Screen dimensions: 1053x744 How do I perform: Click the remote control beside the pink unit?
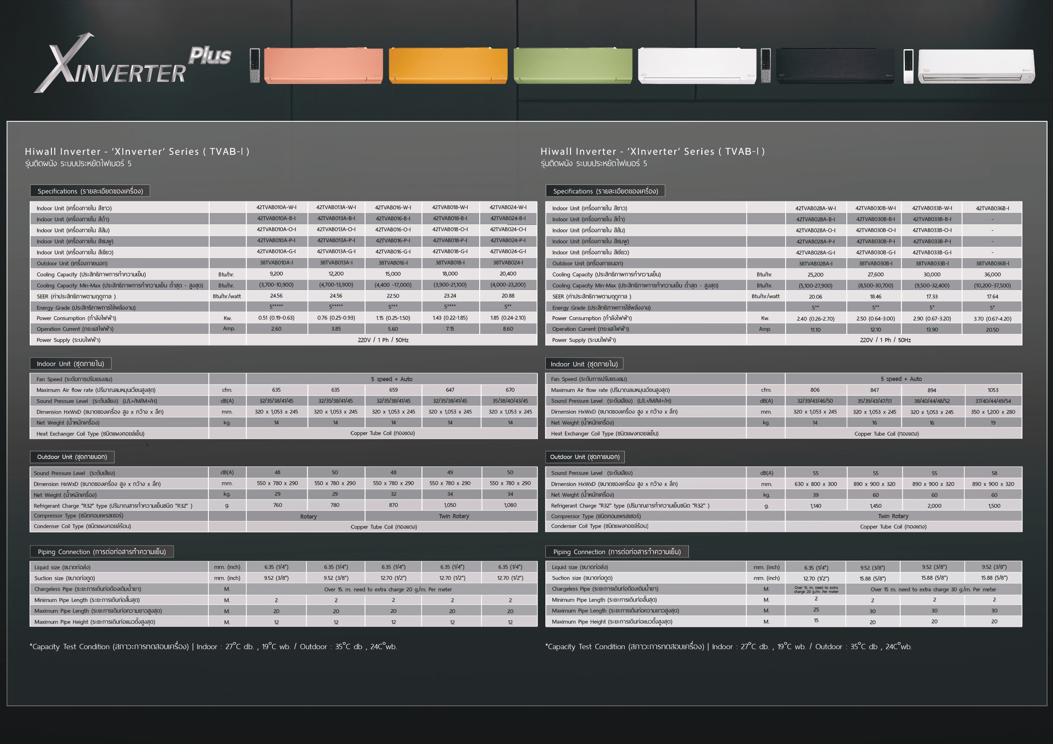click(x=255, y=66)
